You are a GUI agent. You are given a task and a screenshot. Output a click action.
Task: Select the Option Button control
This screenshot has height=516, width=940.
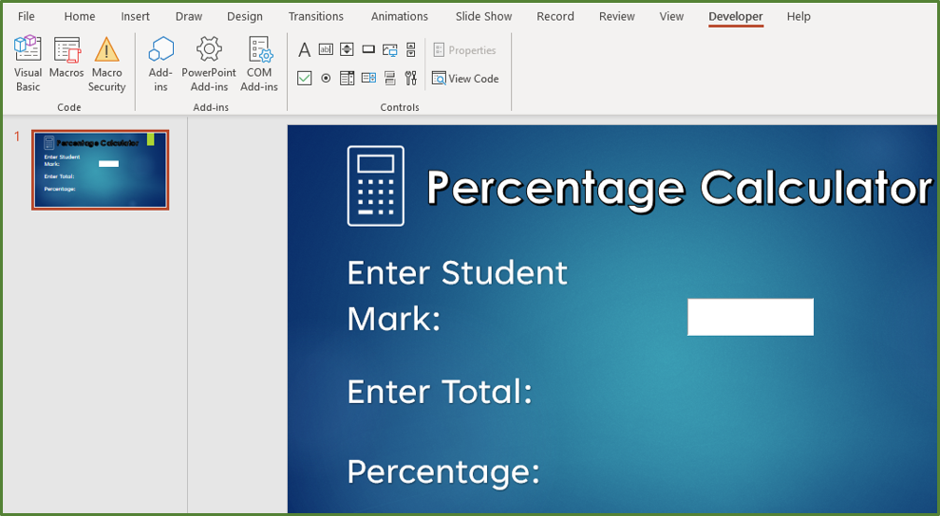click(326, 78)
